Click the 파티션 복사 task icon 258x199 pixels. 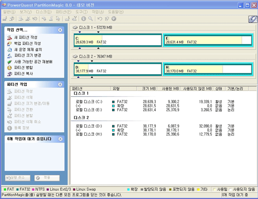coord(9,74)
